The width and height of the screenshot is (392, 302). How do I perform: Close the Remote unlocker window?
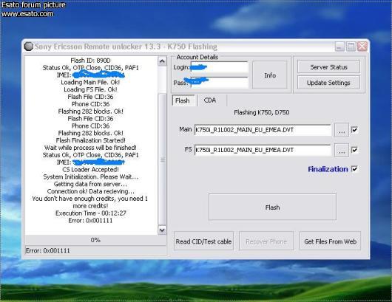click(x=362, y=47)
